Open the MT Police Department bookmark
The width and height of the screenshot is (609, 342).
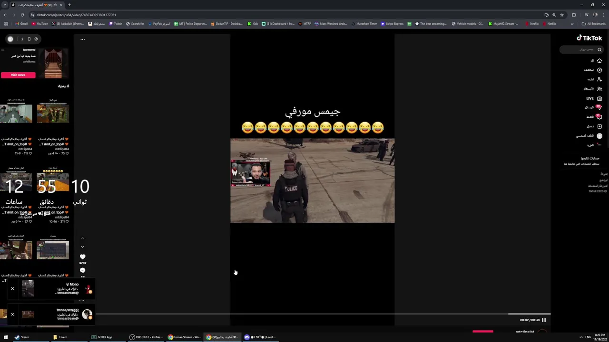(x=190, y=24)
